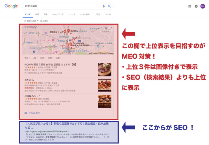
Task: Click the のだぴん restaurant pin on map
Action: [x=69, y=31]
